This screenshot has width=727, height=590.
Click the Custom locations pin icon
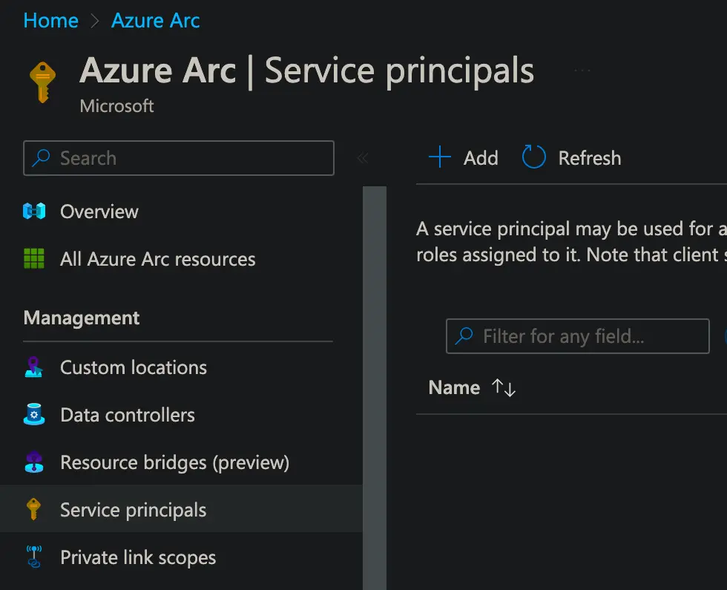click(x=34, y=367)
